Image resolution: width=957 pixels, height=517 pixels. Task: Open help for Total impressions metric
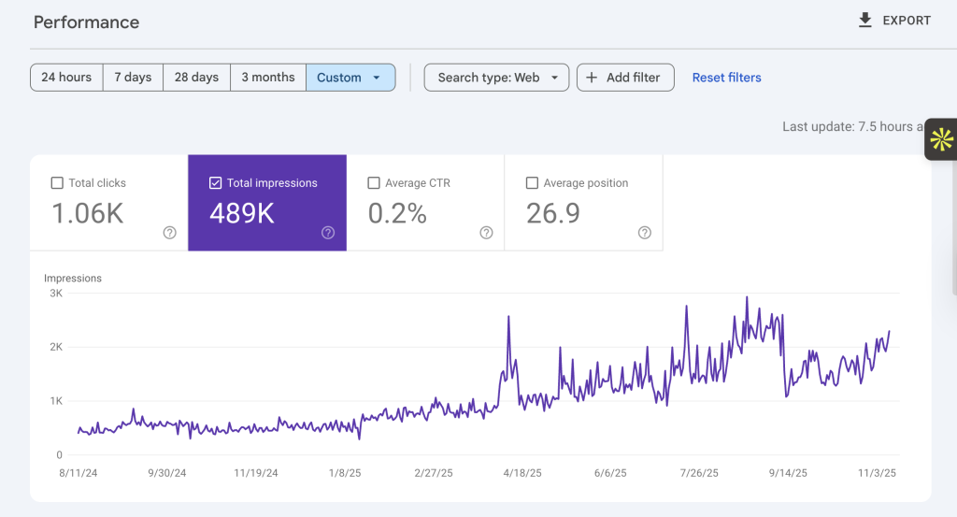(328, 233)
